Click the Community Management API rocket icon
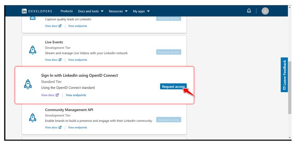This screenshot has width=297, height=145. click(x=32, y=117)
